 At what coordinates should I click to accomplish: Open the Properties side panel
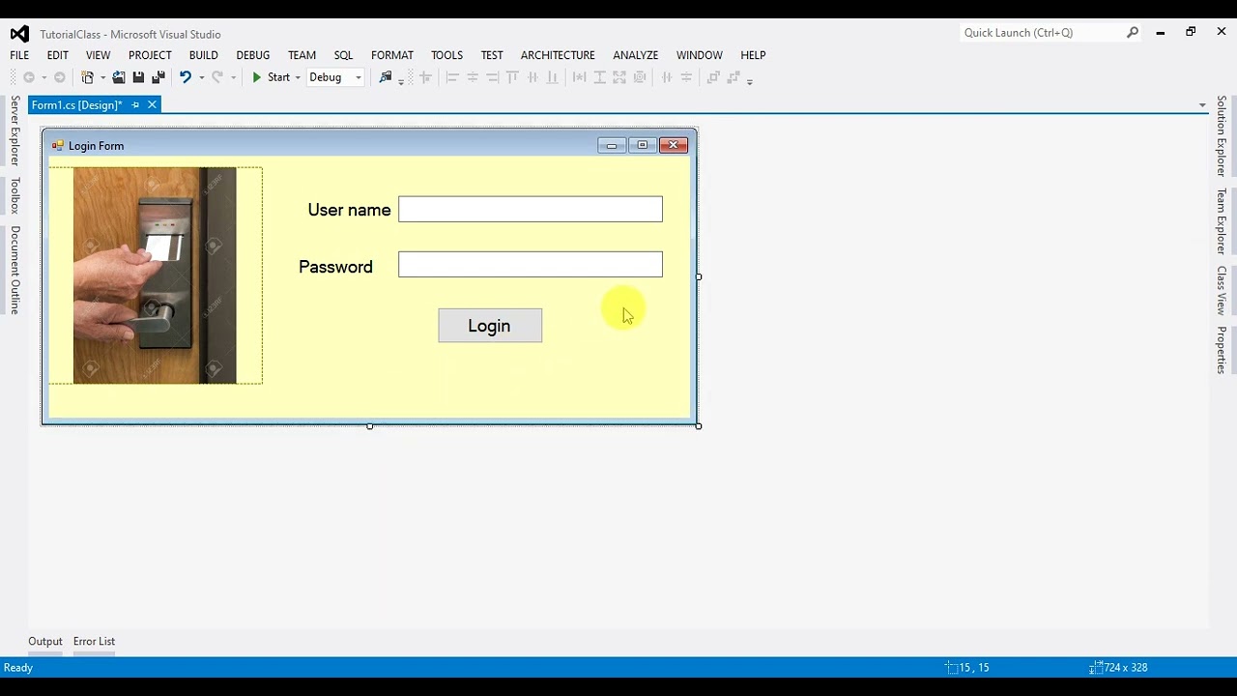pos(1222,350)
